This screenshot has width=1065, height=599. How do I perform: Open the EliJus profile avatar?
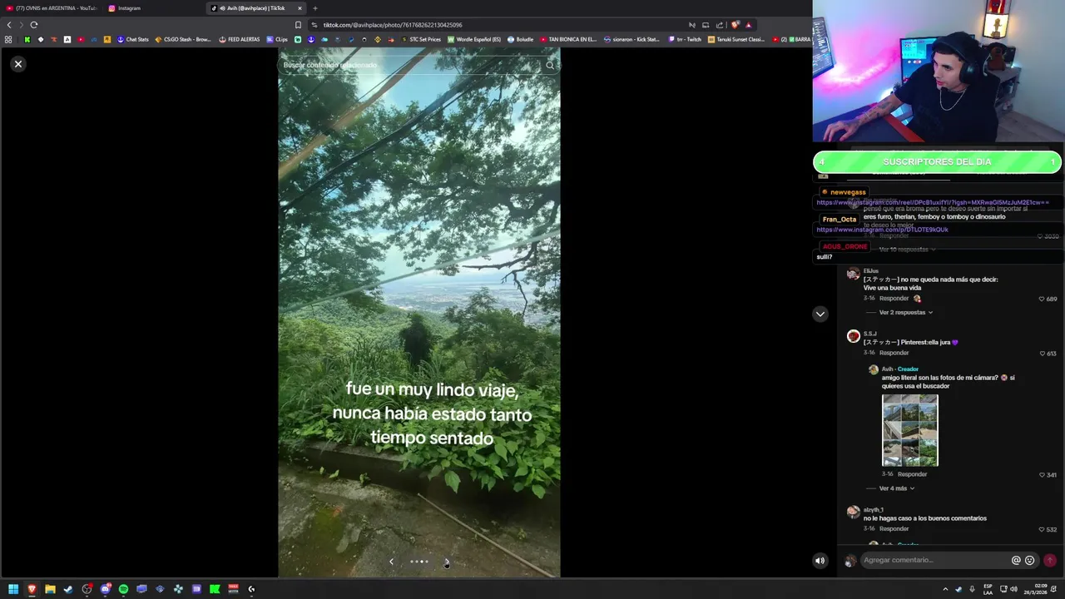coord(853,274)
